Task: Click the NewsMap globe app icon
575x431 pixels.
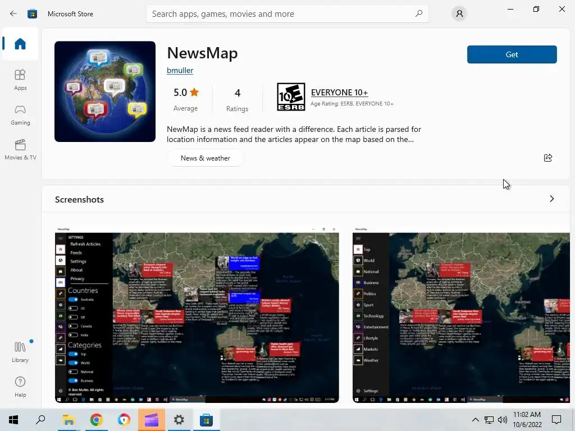Action: [x=105, y=91]
